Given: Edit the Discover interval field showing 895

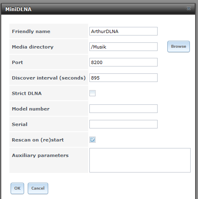Looking at the screenshot, I should point(123,78).
